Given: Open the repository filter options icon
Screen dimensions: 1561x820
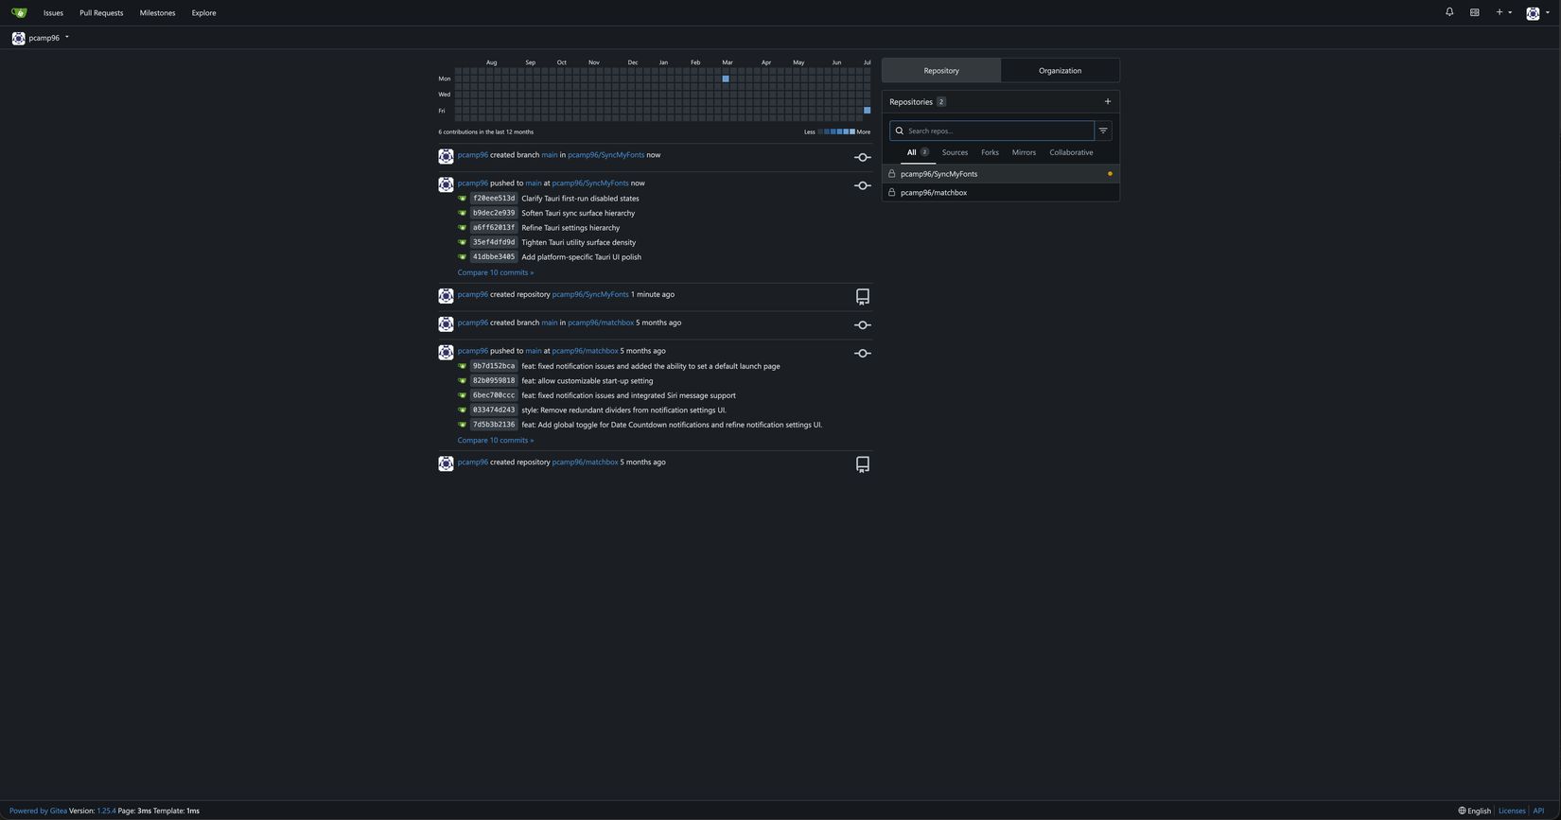Looking at the screenshot, I should pyautogui.click(x=1103, y=131).
